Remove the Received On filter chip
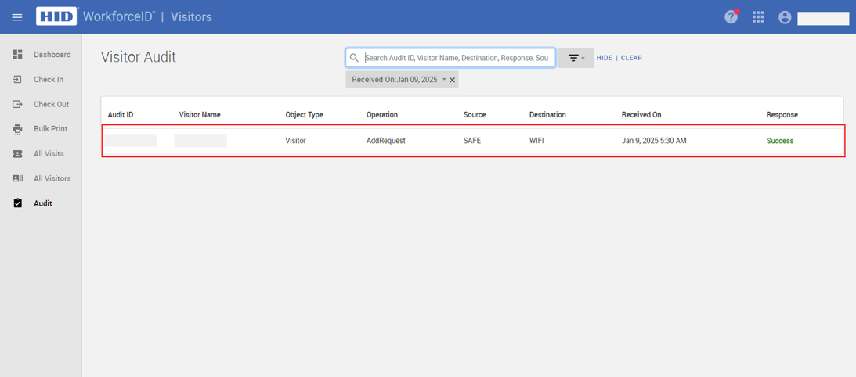The height and width of the screenshot is (377, 856). pos(452,80)
